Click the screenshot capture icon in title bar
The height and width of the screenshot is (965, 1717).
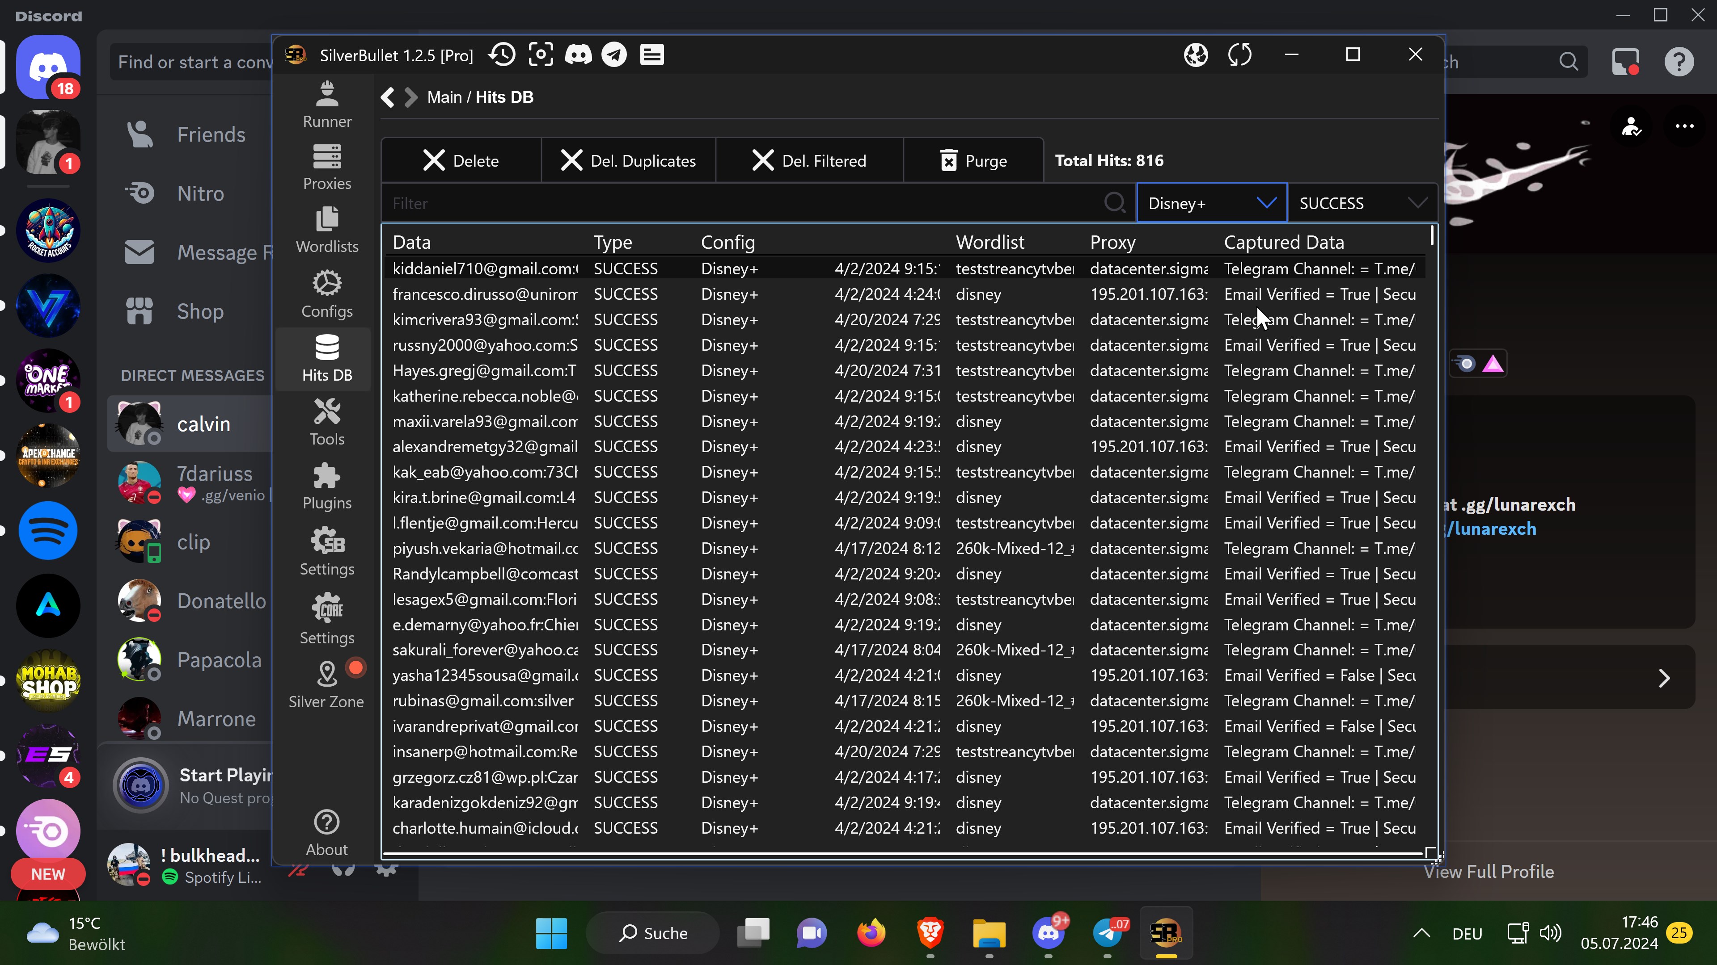(x=541, y=55)
